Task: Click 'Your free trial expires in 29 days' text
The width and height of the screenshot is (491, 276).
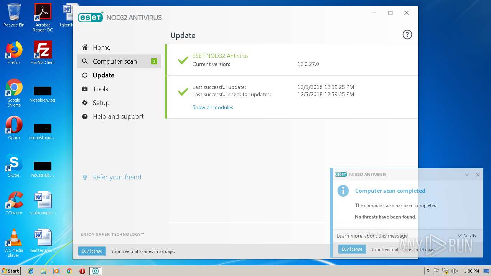Action: 143,251
